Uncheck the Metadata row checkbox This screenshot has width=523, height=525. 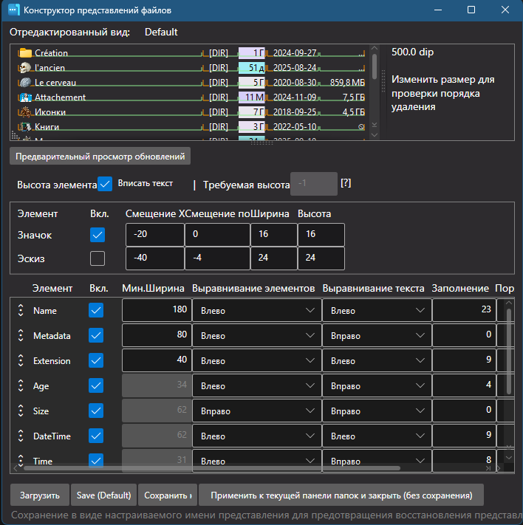(96, 336)
